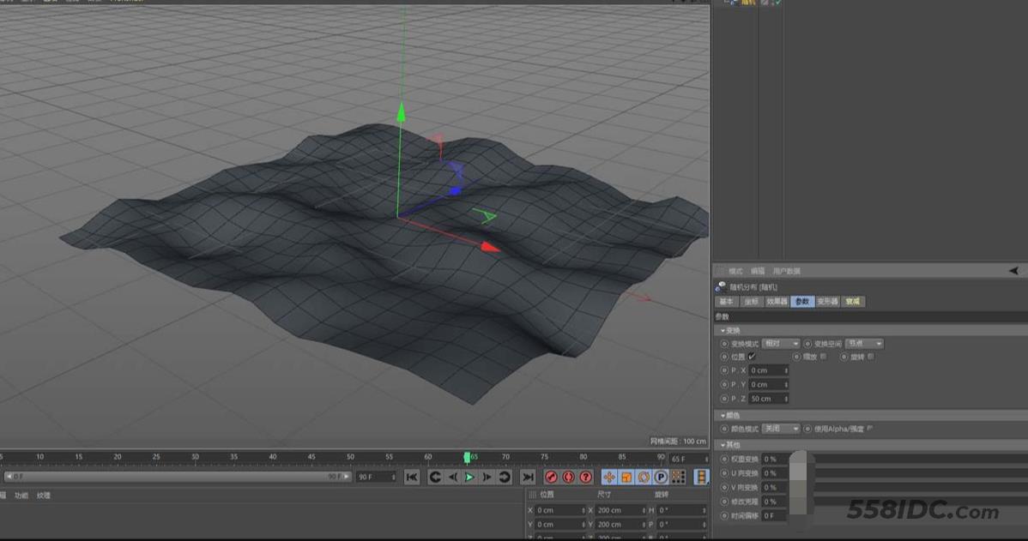Switch to the 效果器 tab
The width and height of the screenshot is (1028, 541).
(x=777, y=302)
